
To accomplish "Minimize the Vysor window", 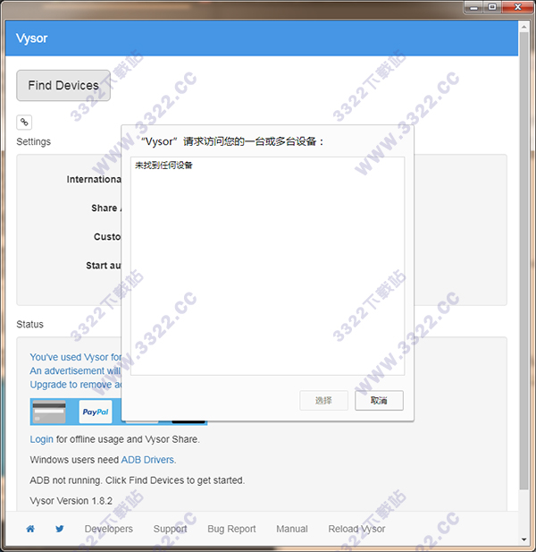I will pyautogui.click(x=473, y=7).
